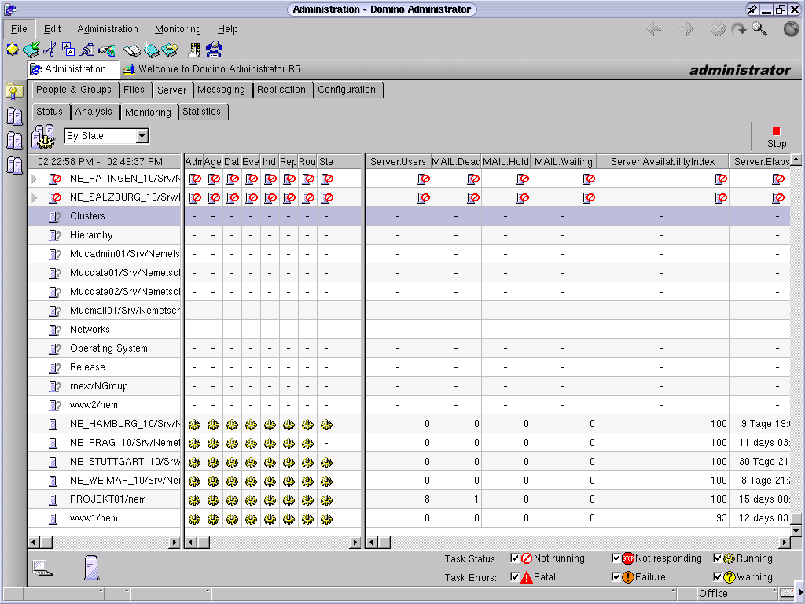Open the File menu
Screen dimensions: 805x604
tap(19, 29)
